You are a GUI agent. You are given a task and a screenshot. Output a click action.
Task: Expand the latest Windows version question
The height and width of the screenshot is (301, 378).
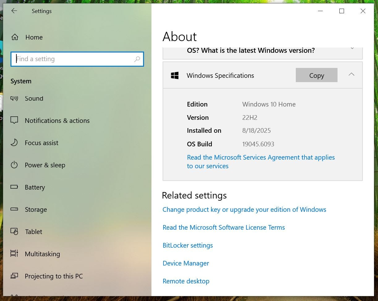[352, 48]
